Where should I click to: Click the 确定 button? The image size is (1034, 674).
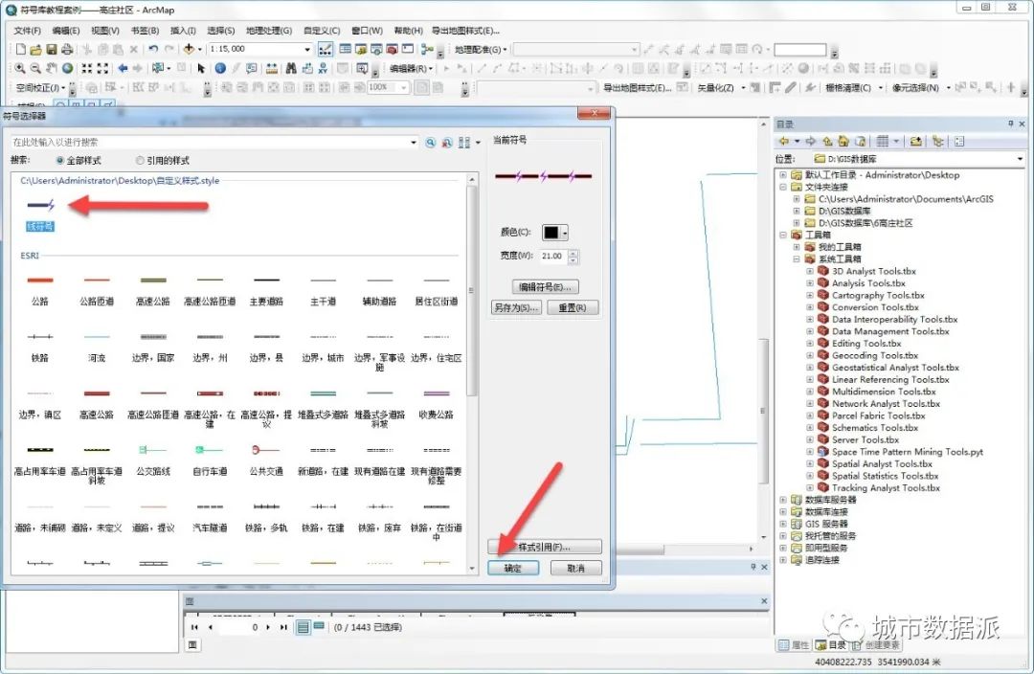(x=513, y=568)
